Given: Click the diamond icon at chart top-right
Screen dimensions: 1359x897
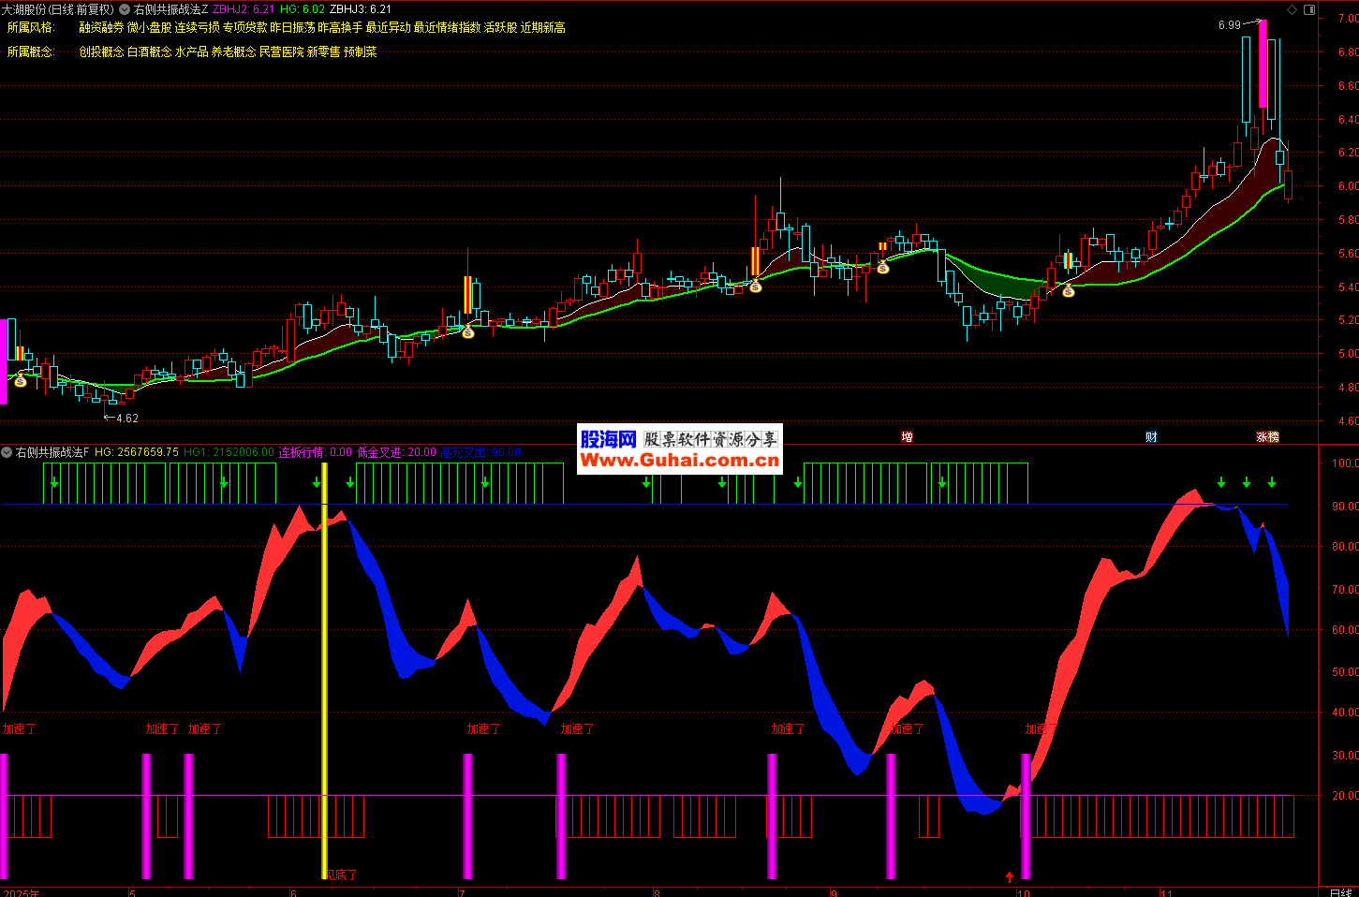Looking at the screenshot, I should coord(1293,10).
